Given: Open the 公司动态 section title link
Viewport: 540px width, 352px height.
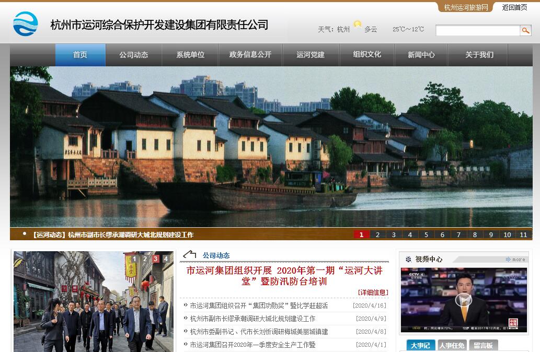Looking at the screenshot, I should point(216,255).
